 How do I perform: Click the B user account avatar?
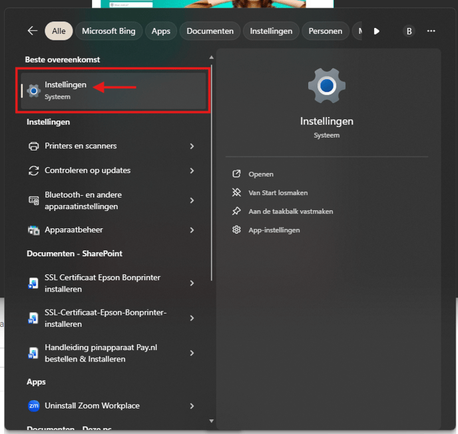coord(409,31)
